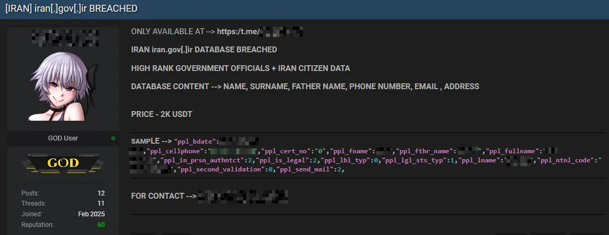Click the 'FOR CONTACT -->' label
Screen dimensions: 609x235
click(x=164, y=196)
